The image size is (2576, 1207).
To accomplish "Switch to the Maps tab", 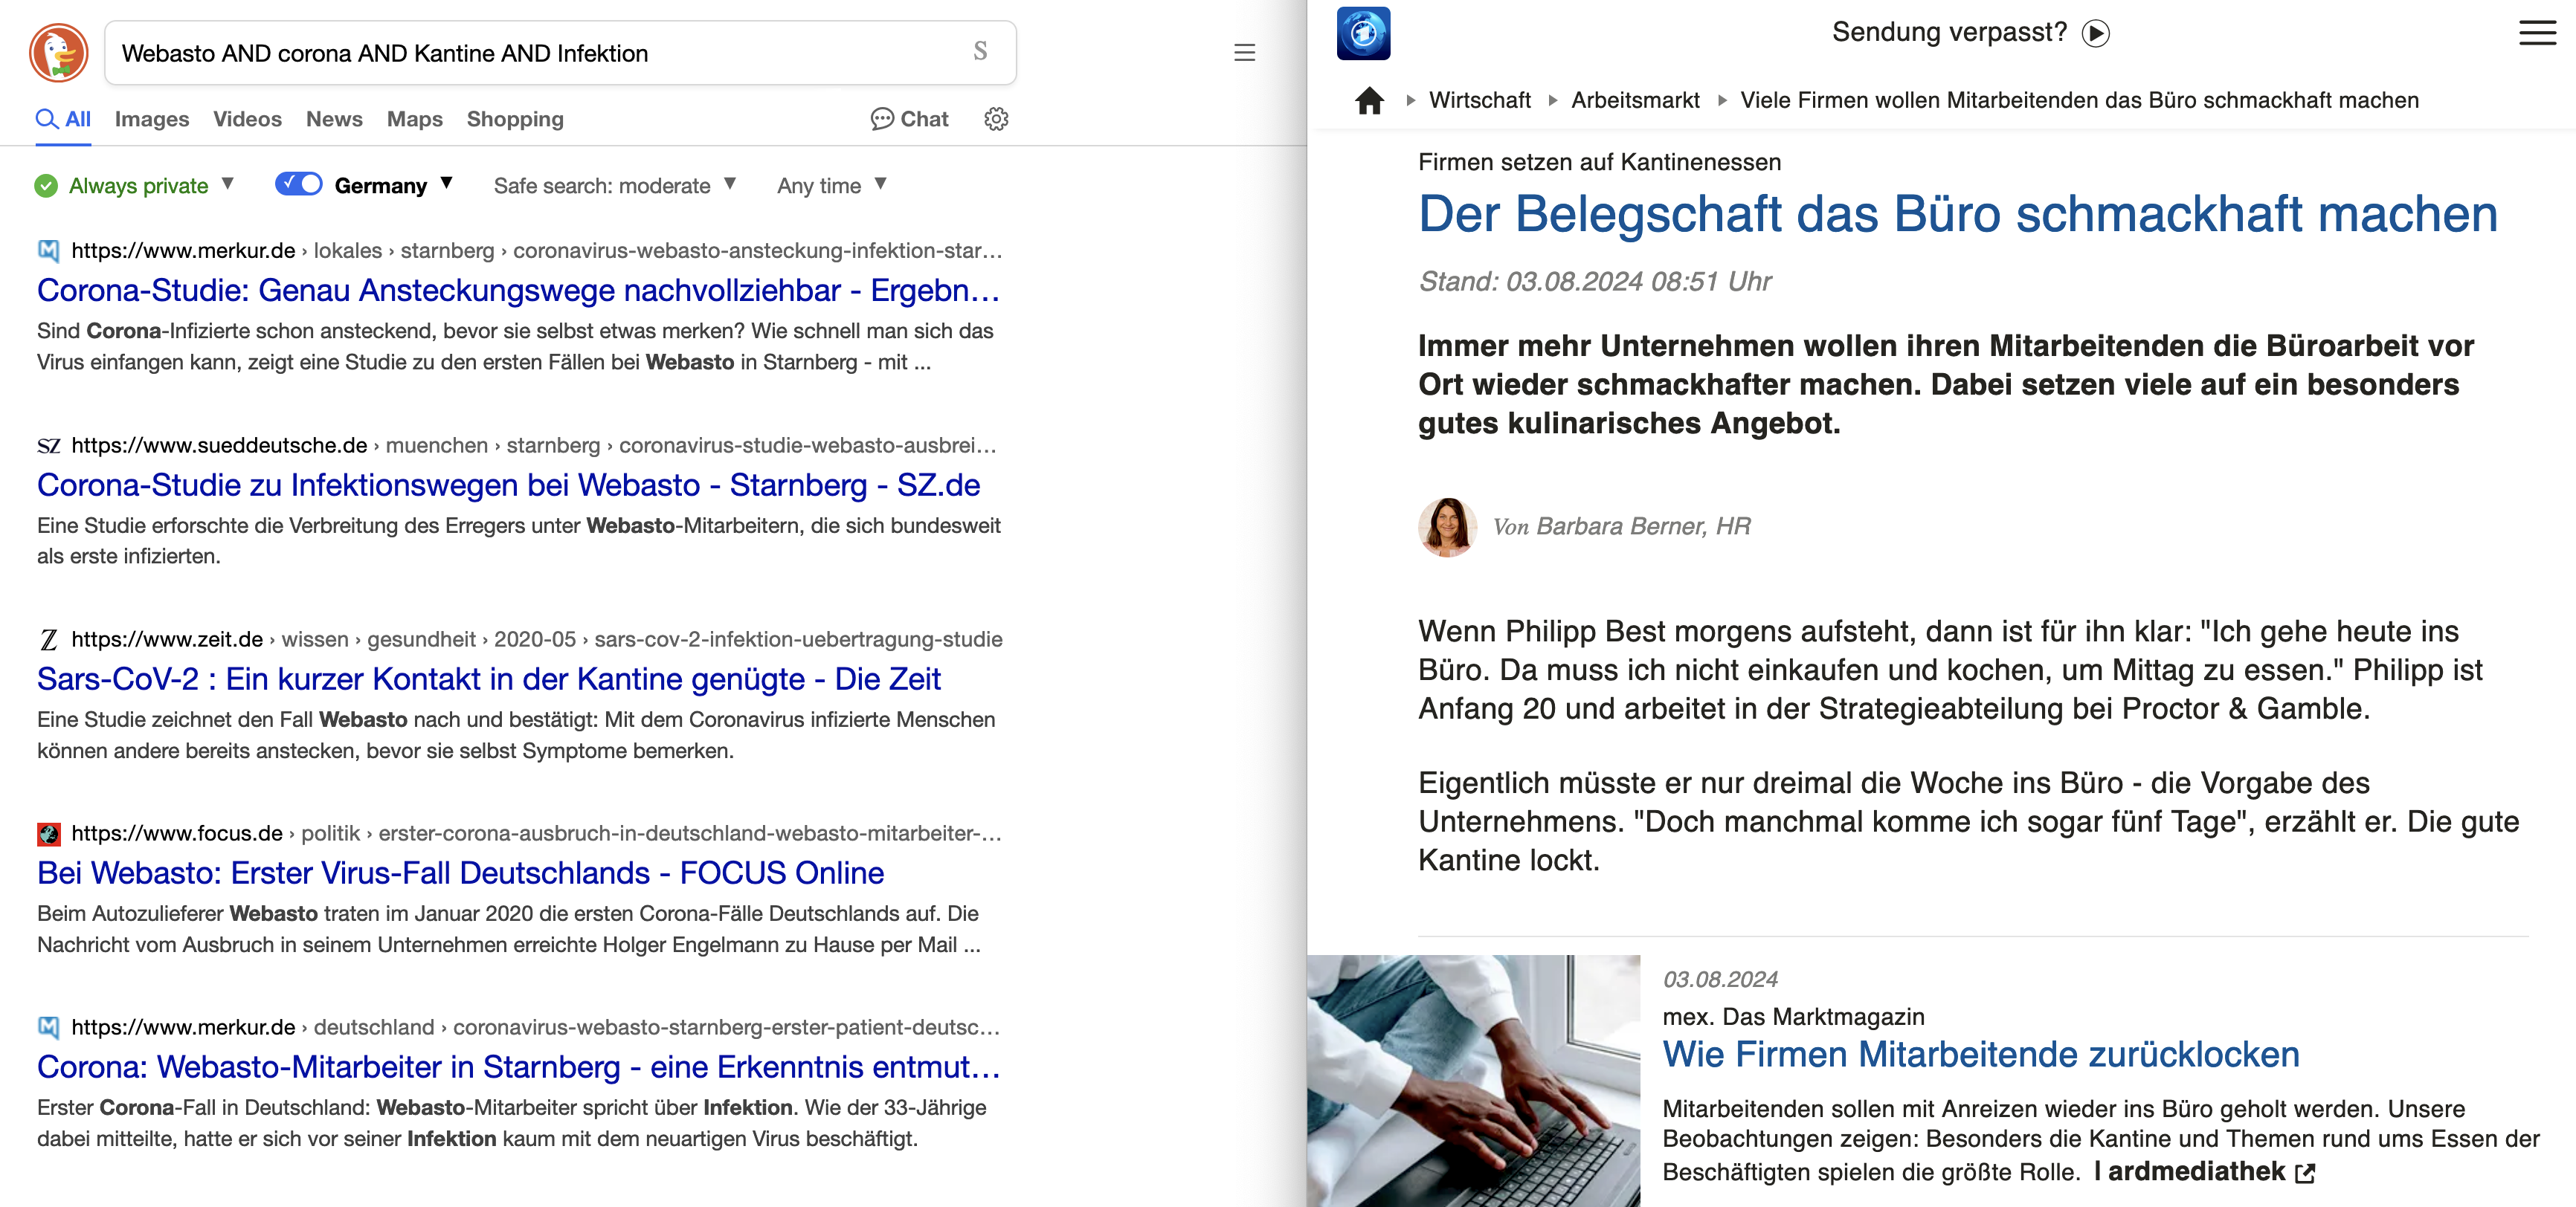I will pos(415,119).
